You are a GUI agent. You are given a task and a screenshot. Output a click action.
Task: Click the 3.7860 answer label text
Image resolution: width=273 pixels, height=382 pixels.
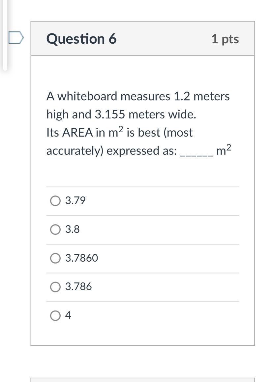click(82, 258)
